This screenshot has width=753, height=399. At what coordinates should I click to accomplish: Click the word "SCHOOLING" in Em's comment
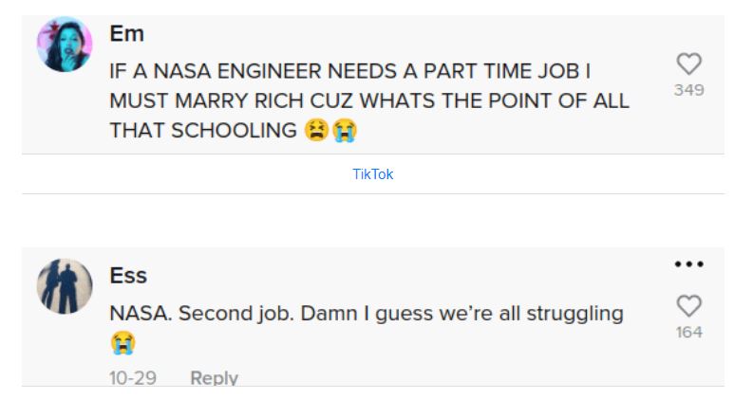coord(235,131)
